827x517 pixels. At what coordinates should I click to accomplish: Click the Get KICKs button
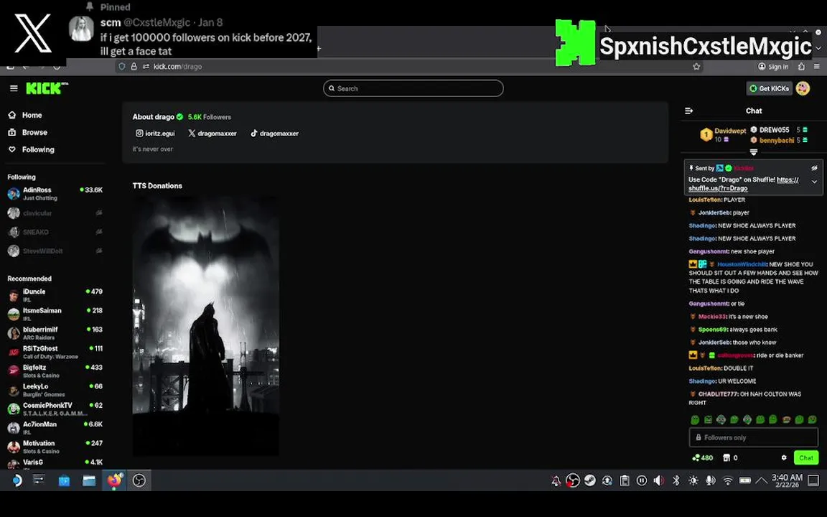pyautogui.click(x=769, y=88)
